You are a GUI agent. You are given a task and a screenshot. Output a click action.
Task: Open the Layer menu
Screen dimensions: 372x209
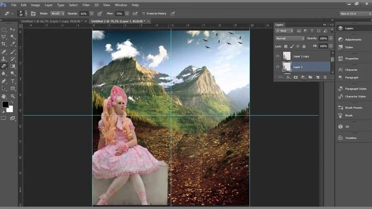48,5
